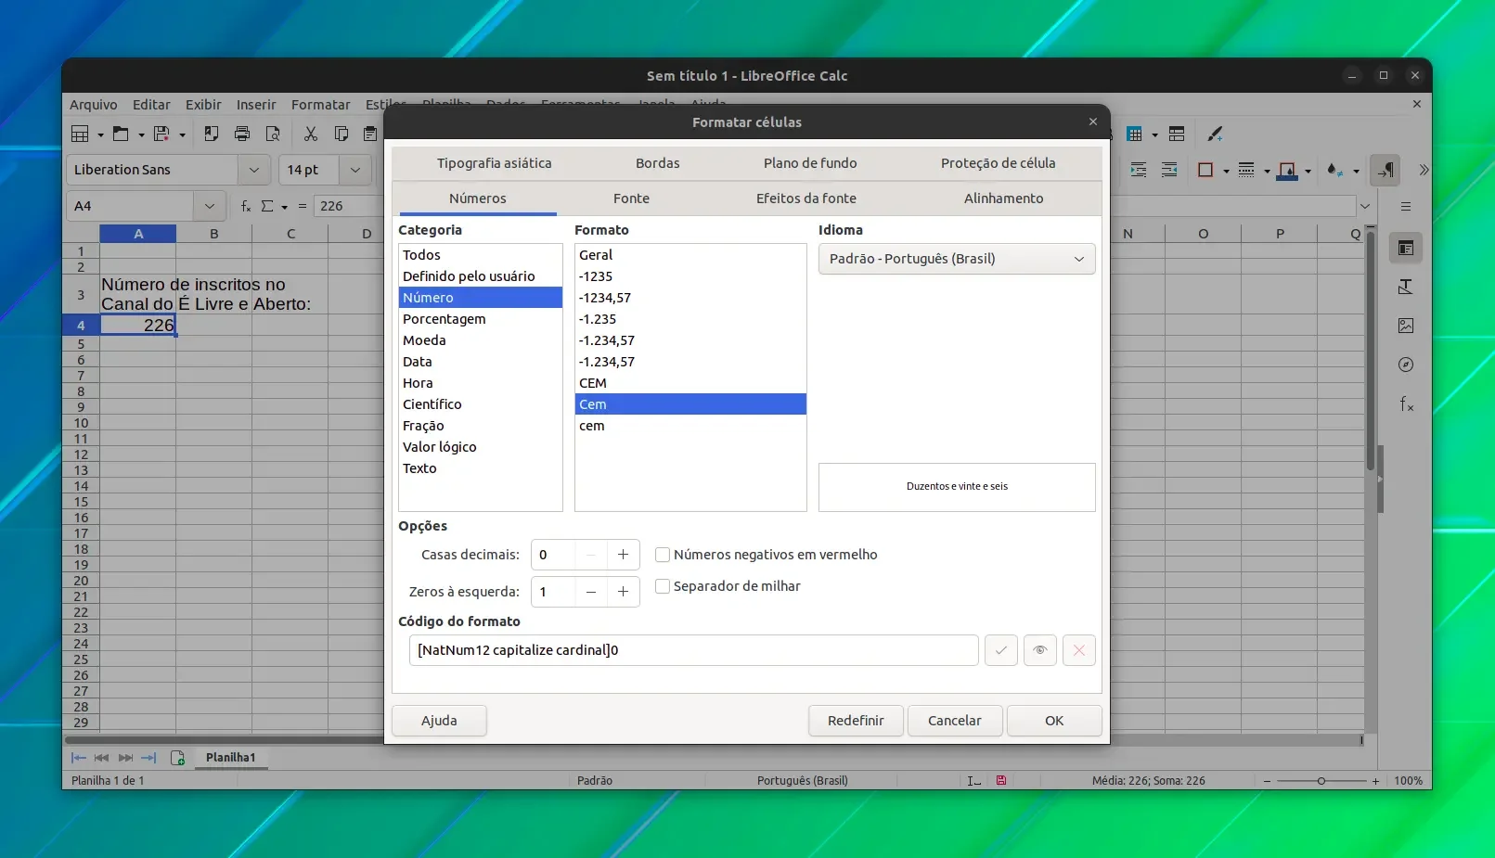This screenshot has height=858, width=1495.
Task: Click the document modified save indicator icon
Action: 1001,780
